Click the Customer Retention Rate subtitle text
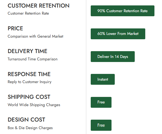 coord(28,13)
